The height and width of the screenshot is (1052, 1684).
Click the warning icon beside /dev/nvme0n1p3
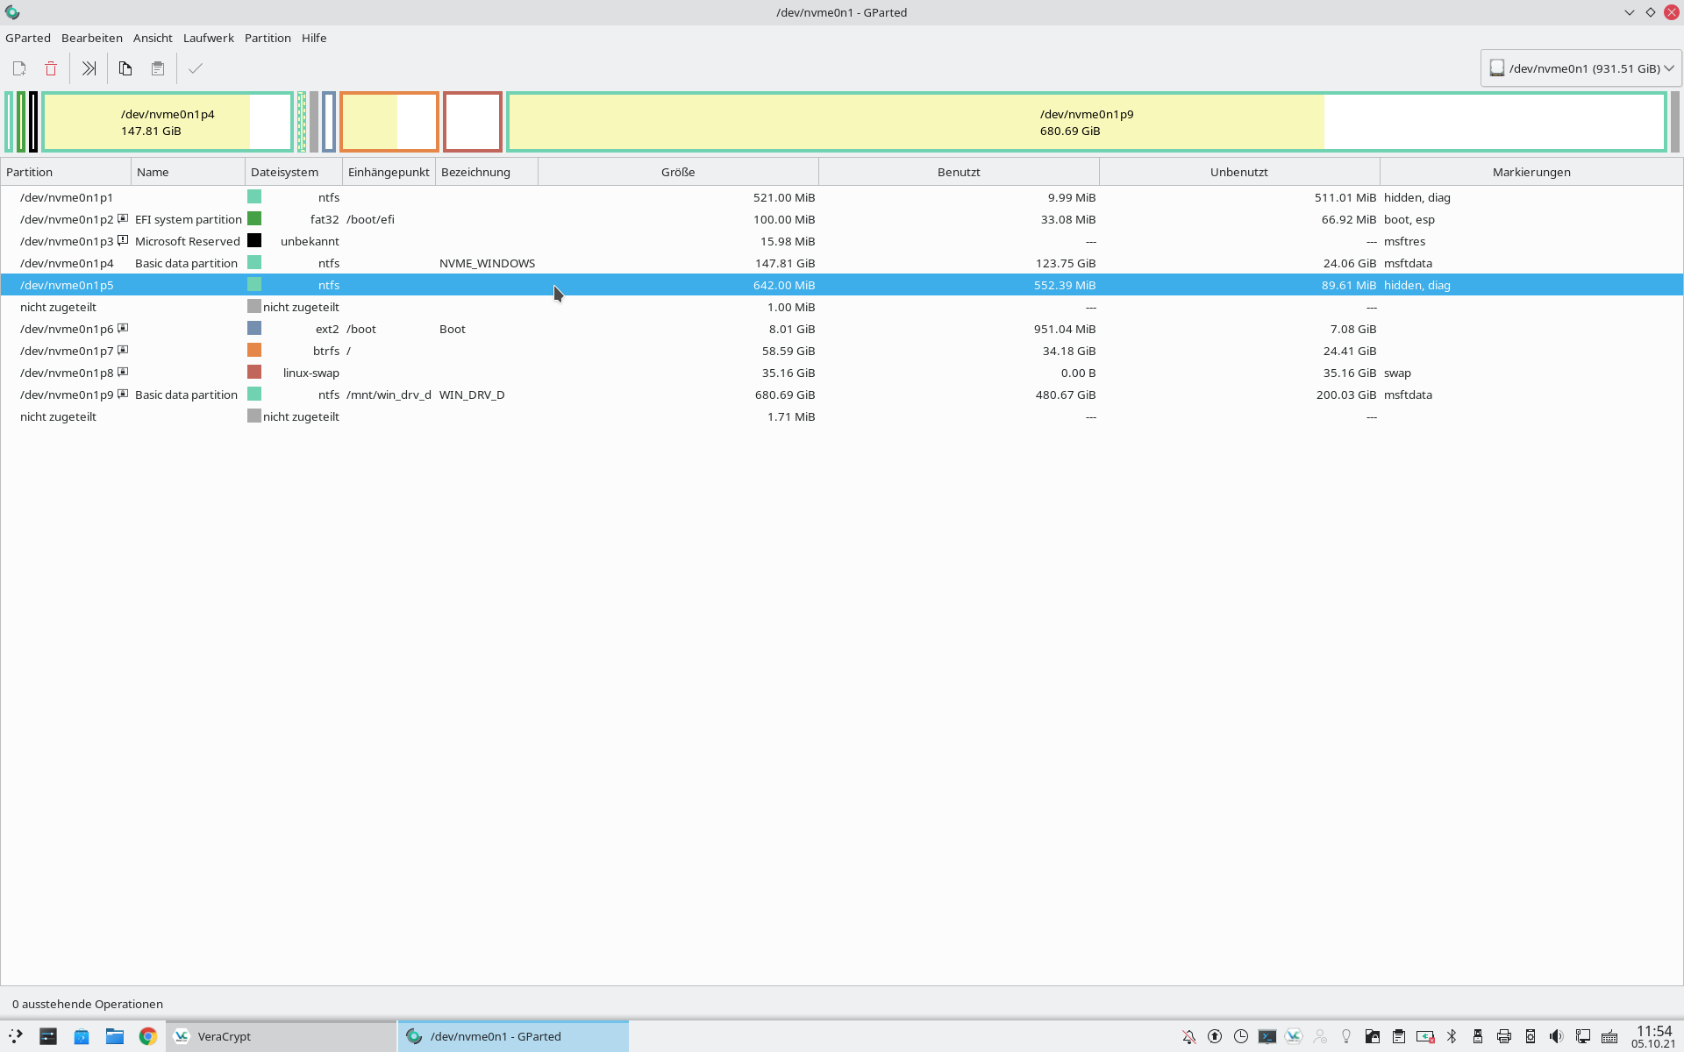coord(124,240)
